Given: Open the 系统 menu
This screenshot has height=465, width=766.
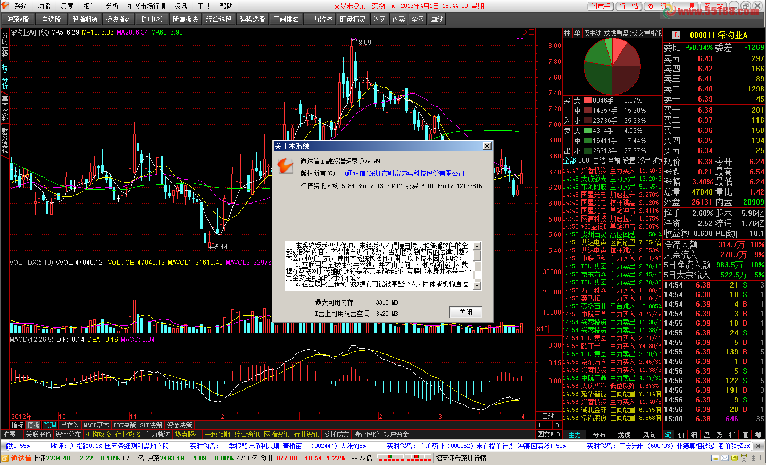Looking at the screenshot, I should [21, 6].
